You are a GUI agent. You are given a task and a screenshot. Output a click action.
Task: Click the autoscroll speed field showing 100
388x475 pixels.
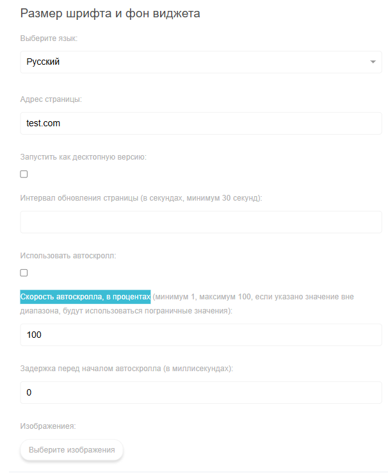tap(201, 335)
